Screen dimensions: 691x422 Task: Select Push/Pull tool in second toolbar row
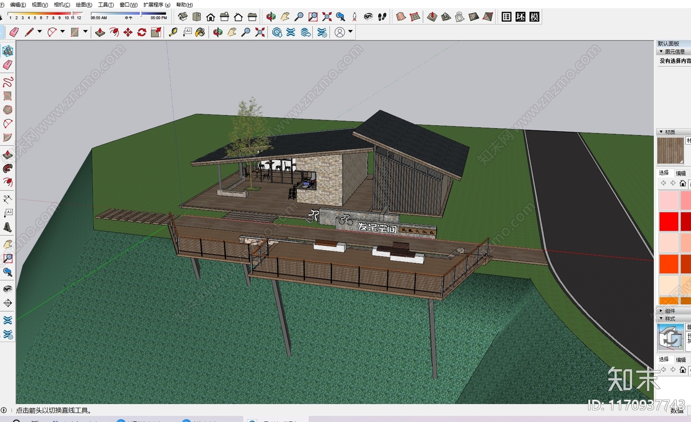(x=100, y=32)
